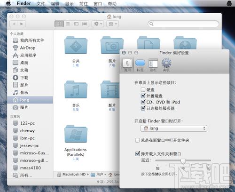
Task: Select the downloads folder icon in top row
Action: [x=185, y=43]
